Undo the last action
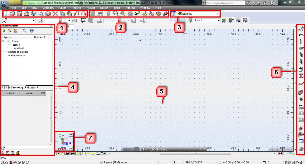This screenshot has width=305, height=164. click(77, 14)
